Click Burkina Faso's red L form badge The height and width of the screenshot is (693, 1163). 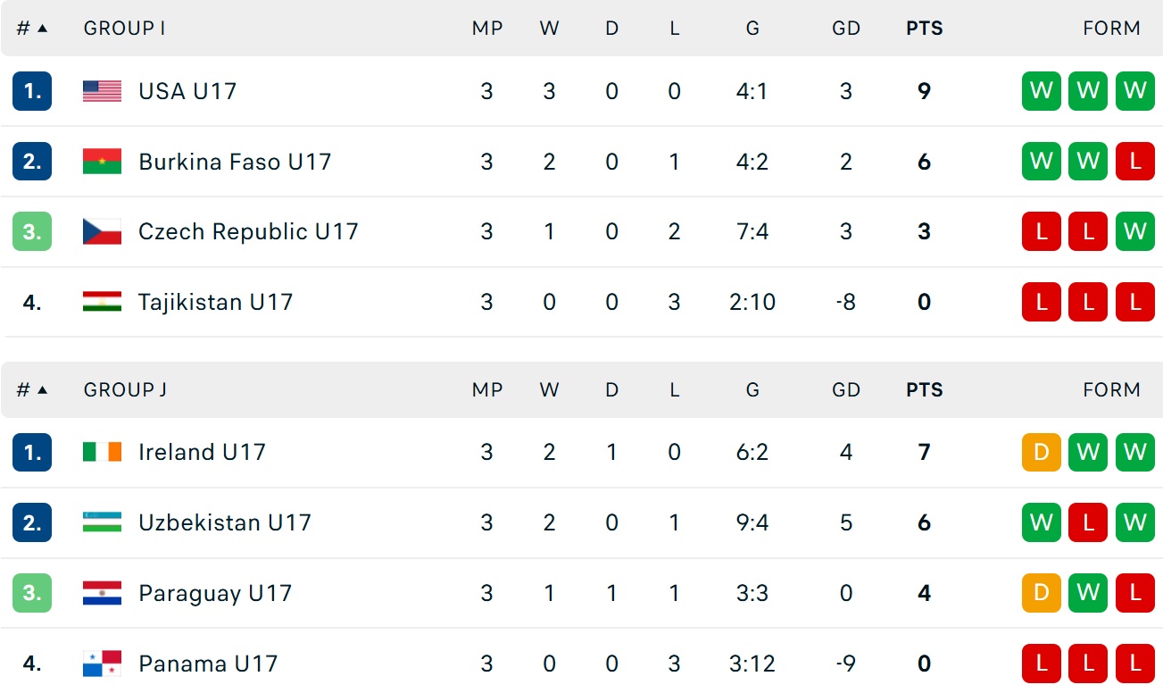tap(1135, 162)
